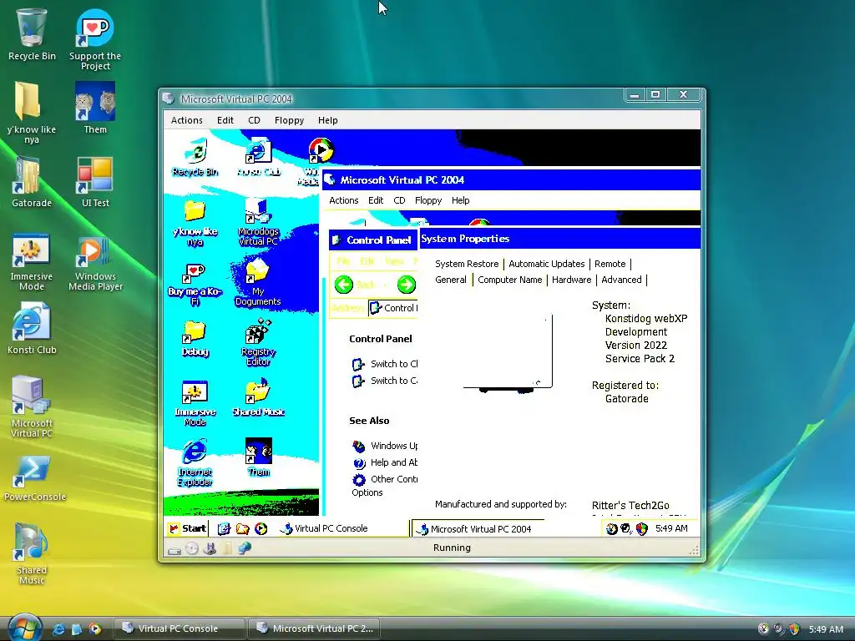Viewport: 855px width, 641px height.
Task: Click network status icon in Virtual PC status bar
Action: click(245, 548)
